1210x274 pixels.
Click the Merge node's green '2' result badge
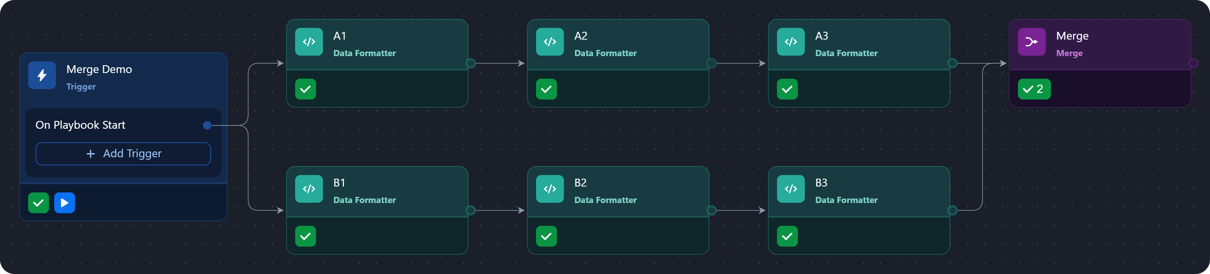[1034, 90]
